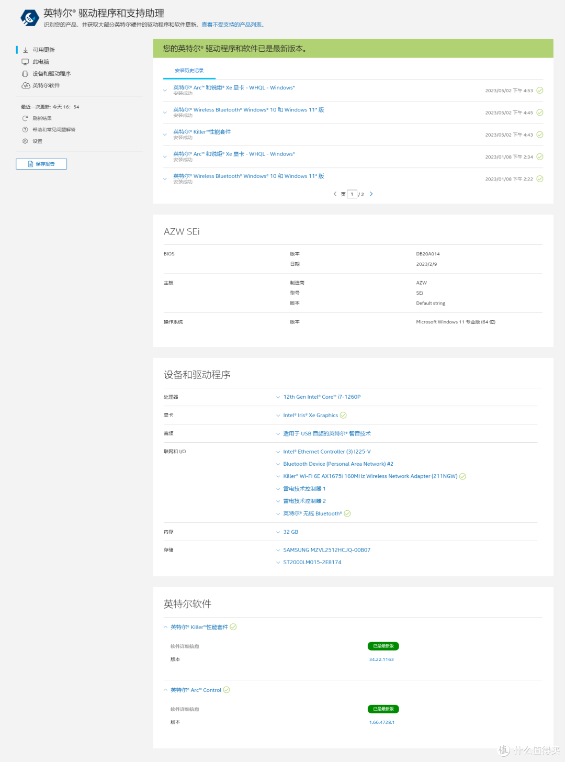Click the download icon beside 可用更新
This screenshot has height=762, width=565.
click(x=25, y=50)
